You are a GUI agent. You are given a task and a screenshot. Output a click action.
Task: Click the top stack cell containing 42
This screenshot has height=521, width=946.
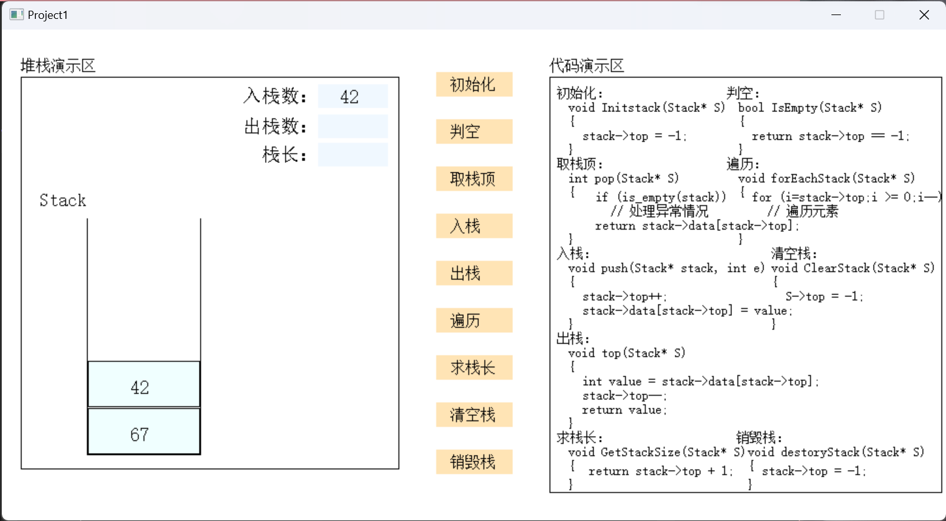coord(144,384)
